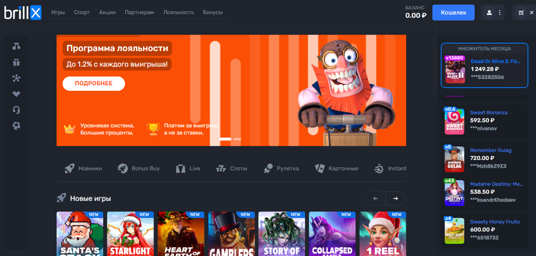This screenshot has height=256, width=536.
Task: Click the trophy icon on banner
Action: pyautogui.click(x=152, y=129)
